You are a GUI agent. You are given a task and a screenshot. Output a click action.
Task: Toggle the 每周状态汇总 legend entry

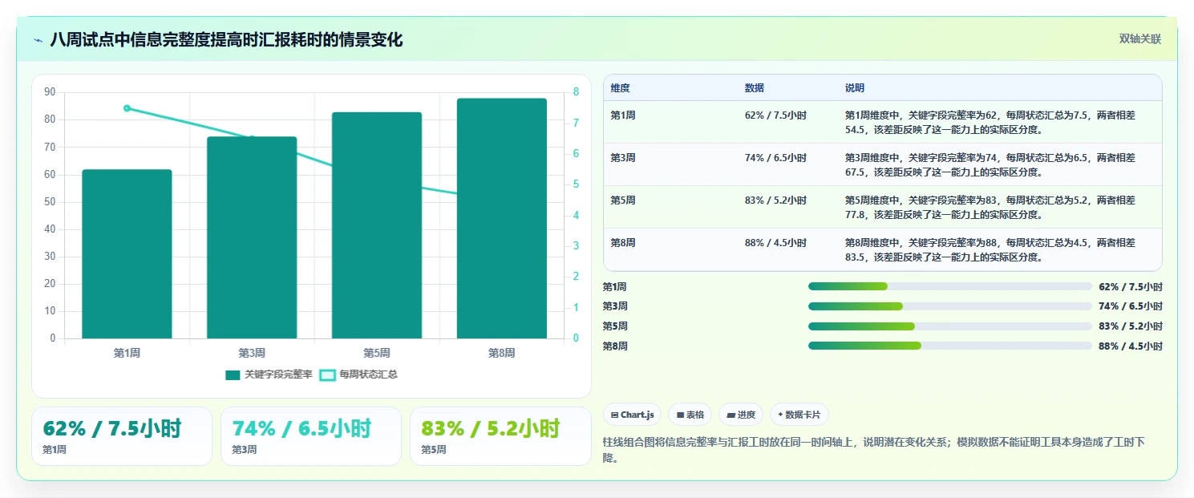pyautogui.click(x=358, y=375)
